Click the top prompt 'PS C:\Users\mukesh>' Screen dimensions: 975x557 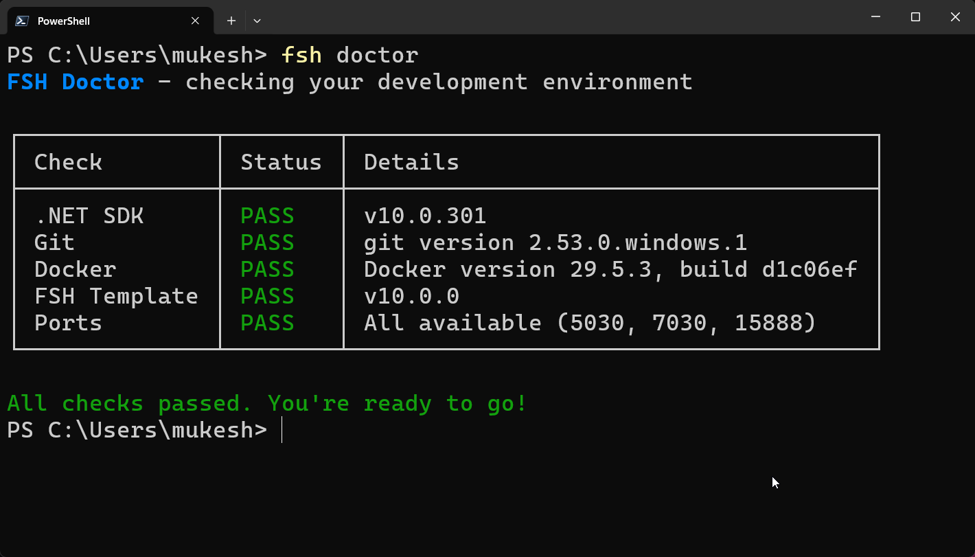[137, 55]
